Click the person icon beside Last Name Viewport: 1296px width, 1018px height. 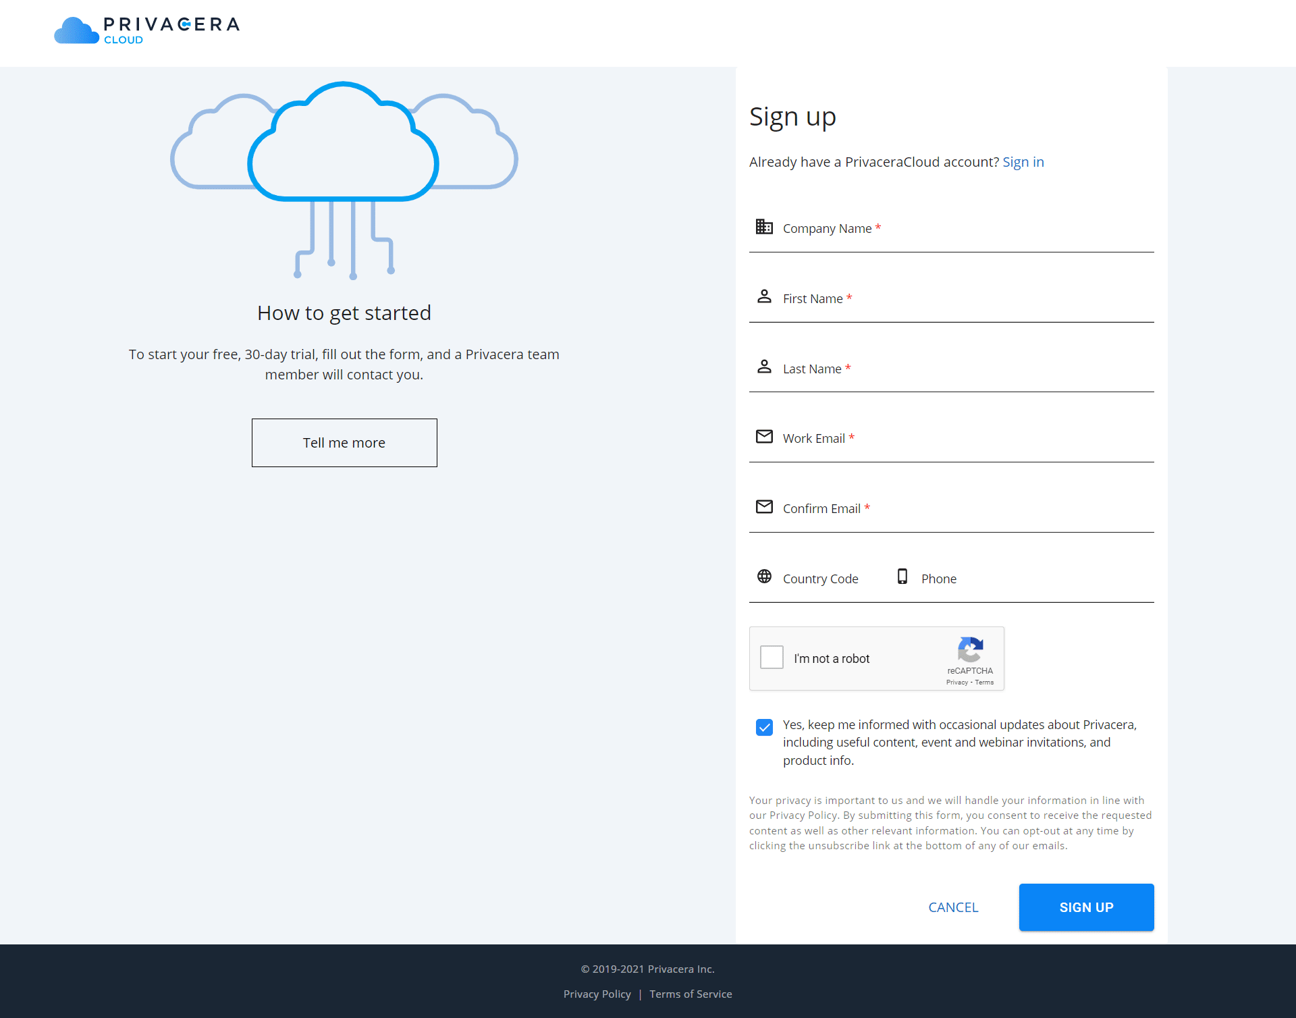[x=764, y=367]
